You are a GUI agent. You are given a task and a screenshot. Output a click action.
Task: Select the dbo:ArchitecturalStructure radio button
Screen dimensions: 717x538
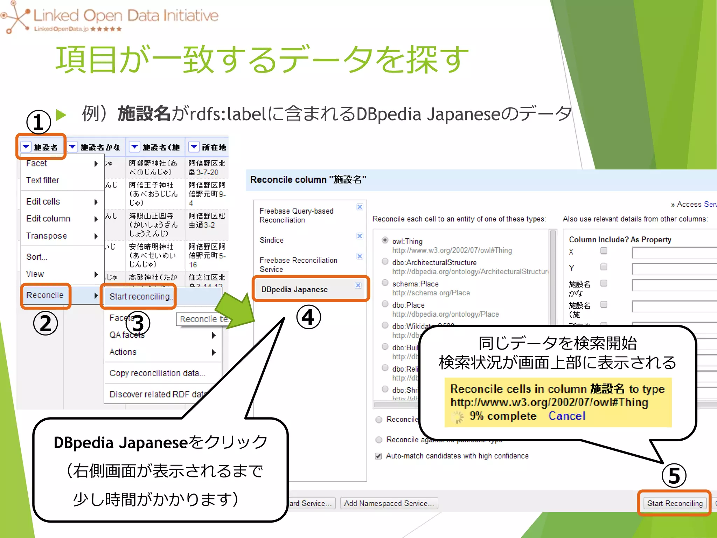pyautogui.click(x=385, y=261)
